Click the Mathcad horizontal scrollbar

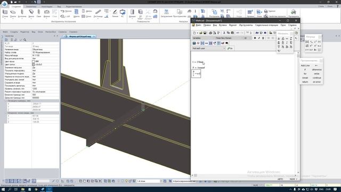coord(244,175)
